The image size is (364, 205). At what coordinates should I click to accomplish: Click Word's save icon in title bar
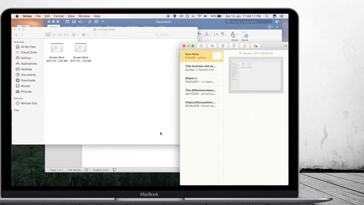click(x=74, y=22)
